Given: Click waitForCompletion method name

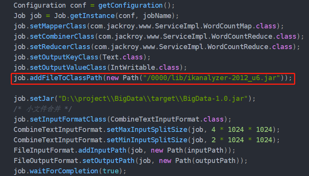Looking at the screenshot, I should click(x=64, y=171).
